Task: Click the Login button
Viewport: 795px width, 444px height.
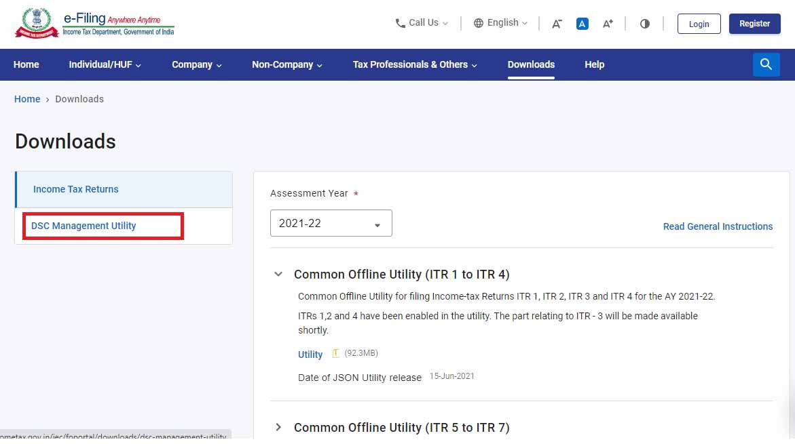Action: [x=699, y=24]
